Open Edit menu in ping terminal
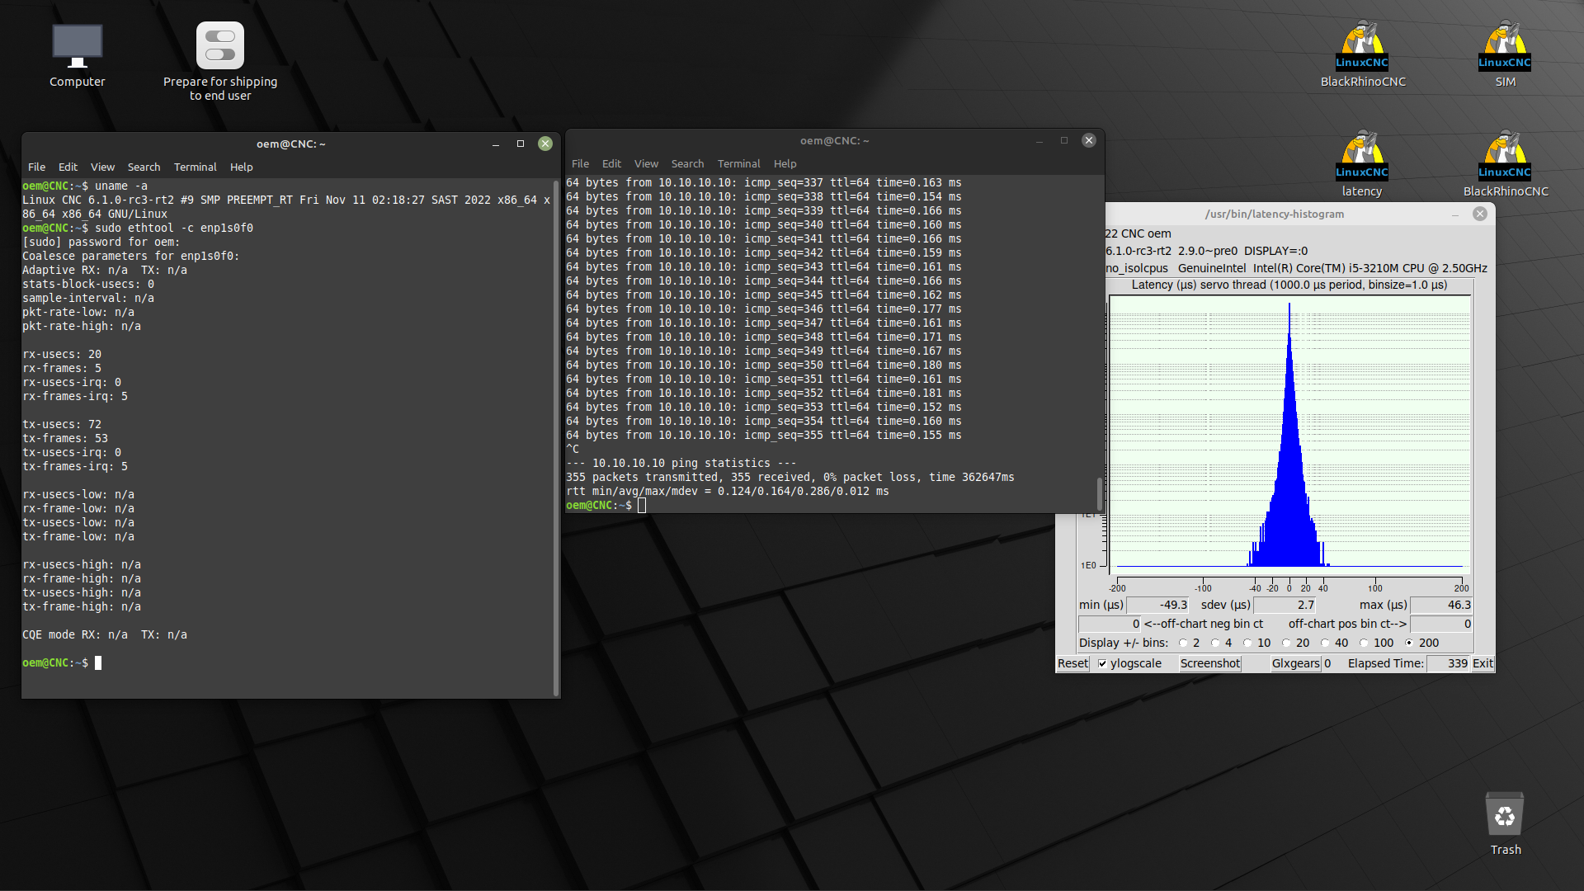1584x891 pixels. coord(611,163)
